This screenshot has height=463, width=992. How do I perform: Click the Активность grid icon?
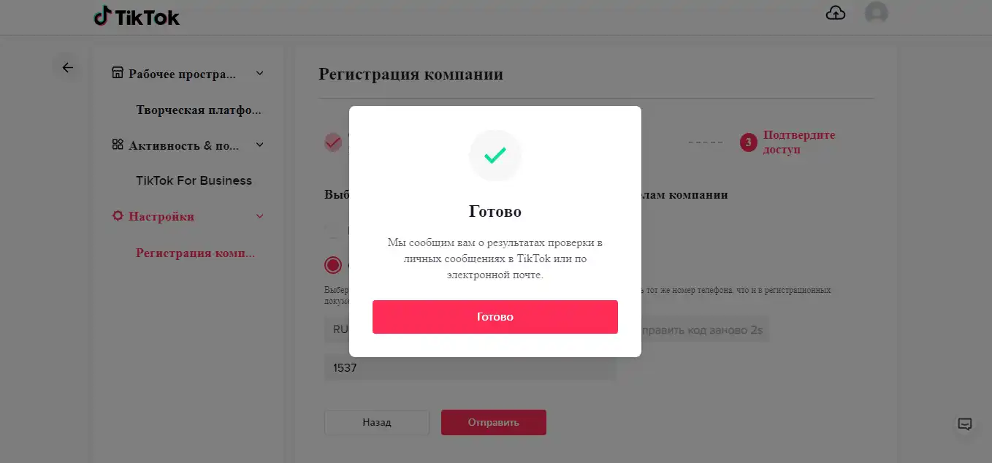point(117,145)
